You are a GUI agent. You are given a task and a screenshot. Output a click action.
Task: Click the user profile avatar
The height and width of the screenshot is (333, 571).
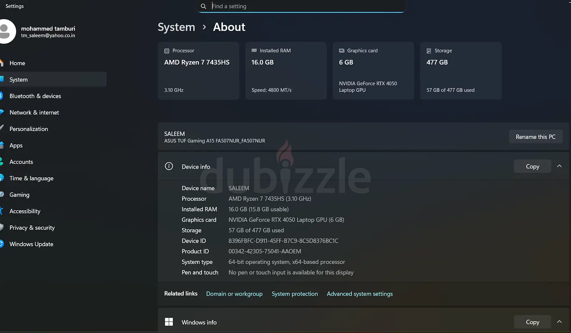pyautogui.click(x=6, y=32)
